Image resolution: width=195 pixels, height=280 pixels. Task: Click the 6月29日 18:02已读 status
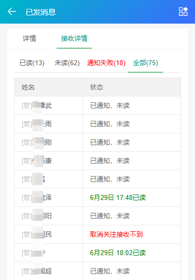coord(118,253)
